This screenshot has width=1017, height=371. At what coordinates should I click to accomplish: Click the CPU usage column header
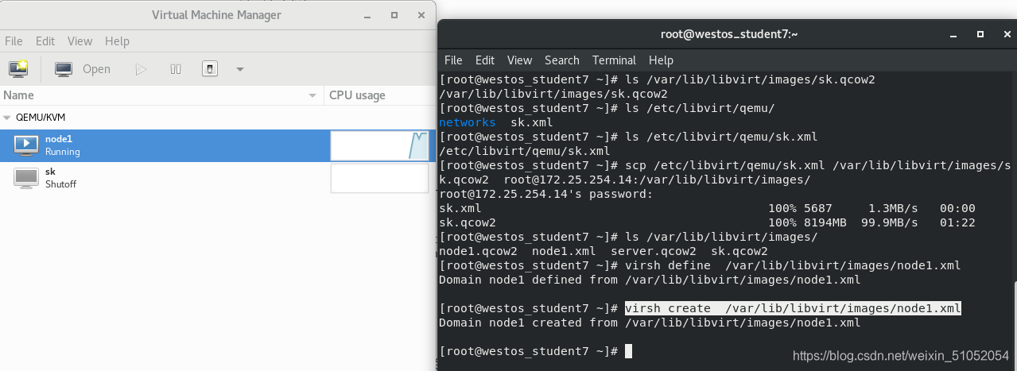coord(379,95)
